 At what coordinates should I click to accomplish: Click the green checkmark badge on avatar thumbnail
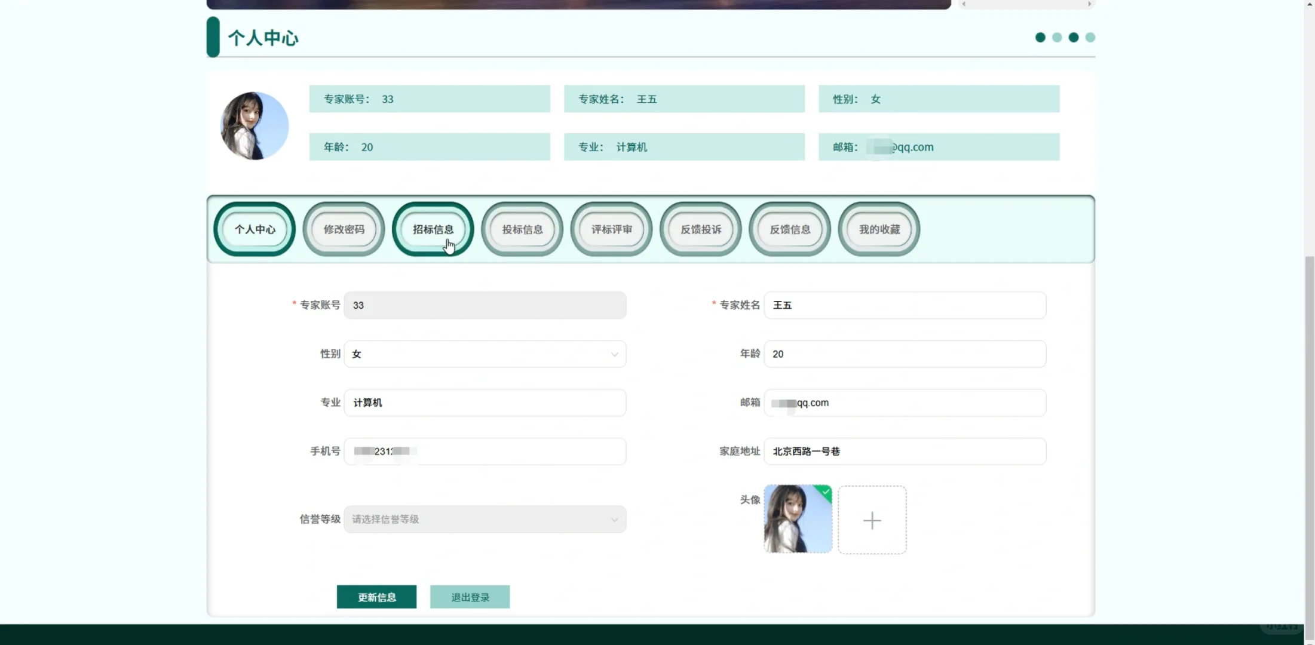(825, 491)
